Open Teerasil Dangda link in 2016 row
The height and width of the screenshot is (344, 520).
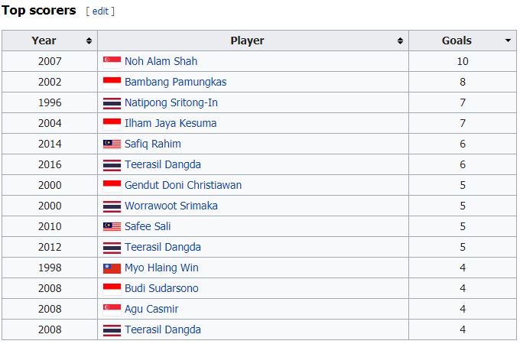(x=163, y=164)
